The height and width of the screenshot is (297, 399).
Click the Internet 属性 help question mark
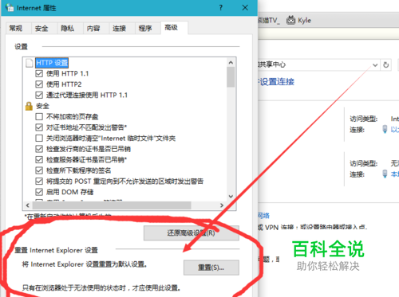pyautogui.click(x=221, y=8)
